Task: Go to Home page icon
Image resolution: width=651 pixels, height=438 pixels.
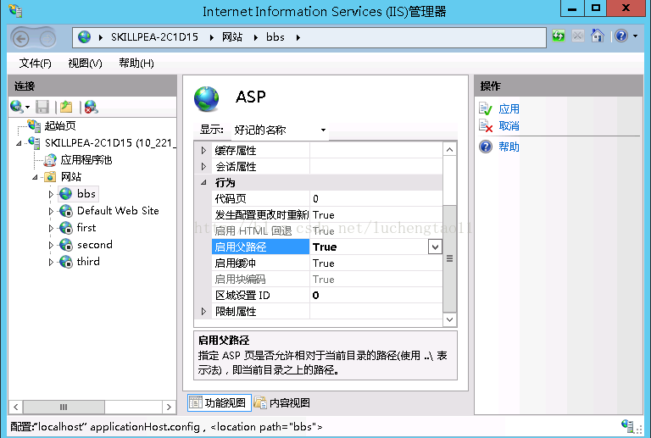Action: click(x=597, y=36)
